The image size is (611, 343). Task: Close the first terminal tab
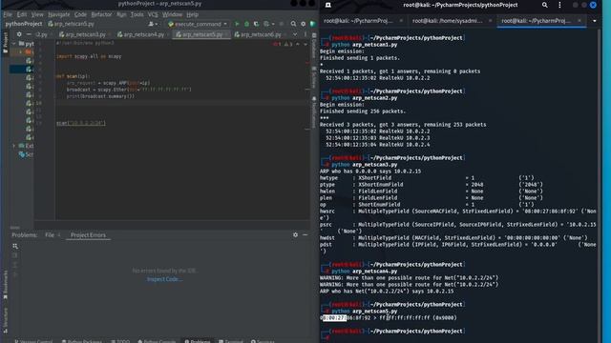[x=401, y=21]
